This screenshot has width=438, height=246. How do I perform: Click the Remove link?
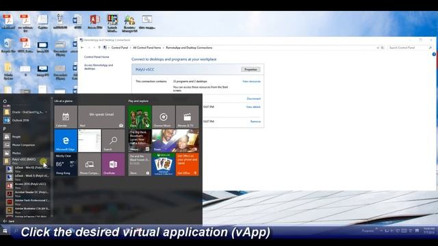255,122
